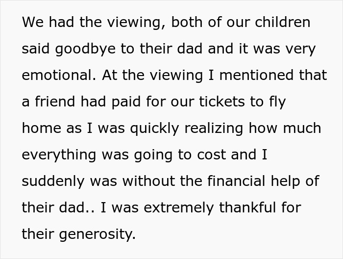Click on the word "home"

point(41,129)
